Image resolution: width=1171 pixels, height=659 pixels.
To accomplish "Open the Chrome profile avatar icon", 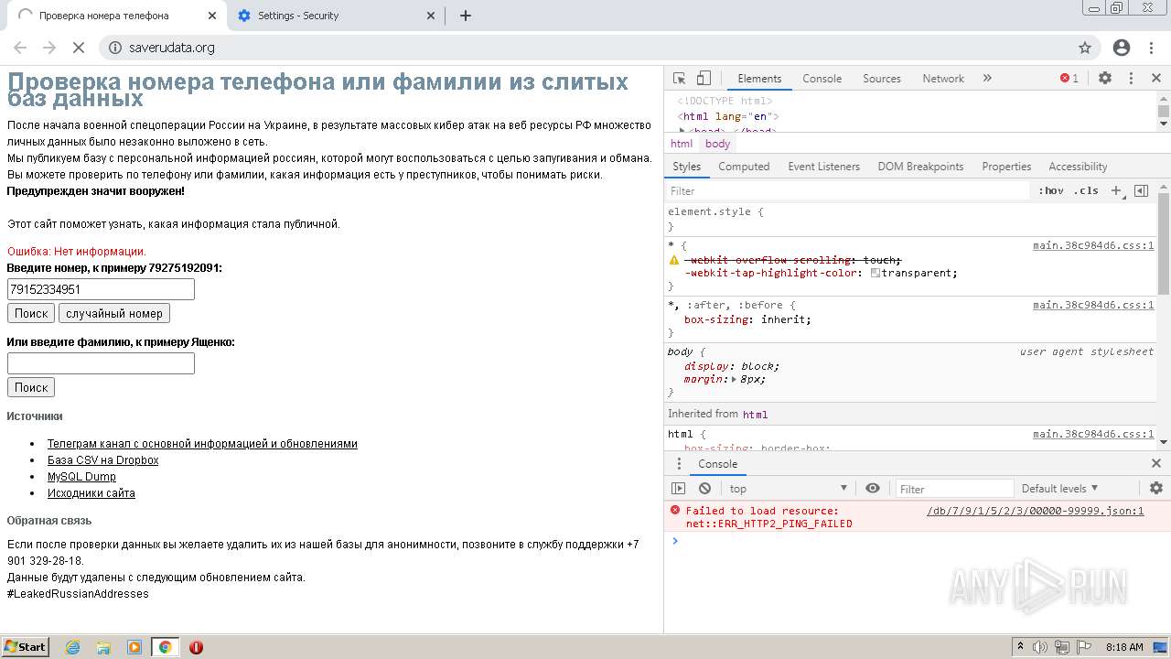I will pyautogui.click(x=1122, y=48).
